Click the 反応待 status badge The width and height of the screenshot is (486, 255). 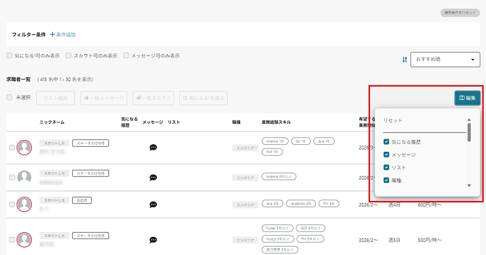click(82, 200)
